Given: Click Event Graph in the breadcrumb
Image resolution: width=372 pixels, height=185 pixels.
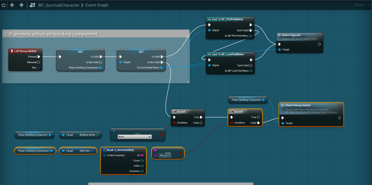Looking at the screenshot, I should (97, 5).
